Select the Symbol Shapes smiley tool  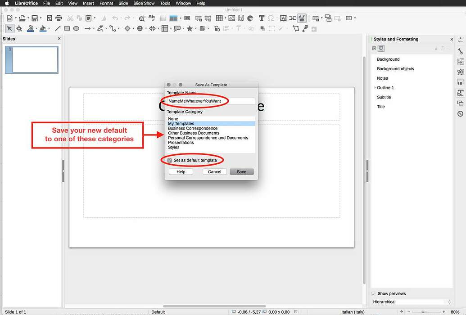tap(140, 28)
